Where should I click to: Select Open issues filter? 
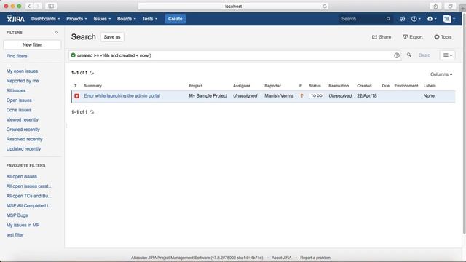[x=19, y=100]
